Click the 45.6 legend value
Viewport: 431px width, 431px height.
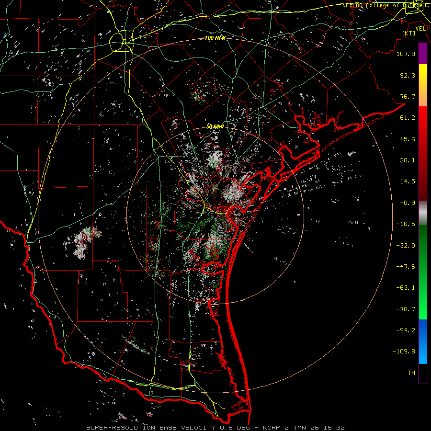click(x=408, y=139)
